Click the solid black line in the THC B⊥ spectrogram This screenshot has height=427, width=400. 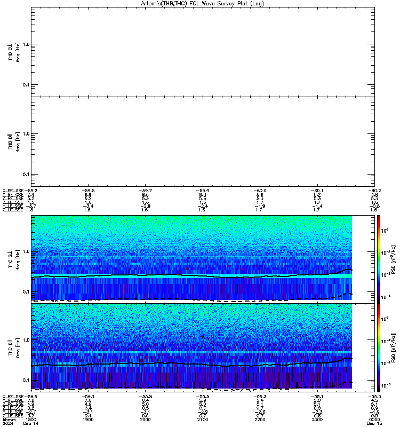[x=190, y=275]
